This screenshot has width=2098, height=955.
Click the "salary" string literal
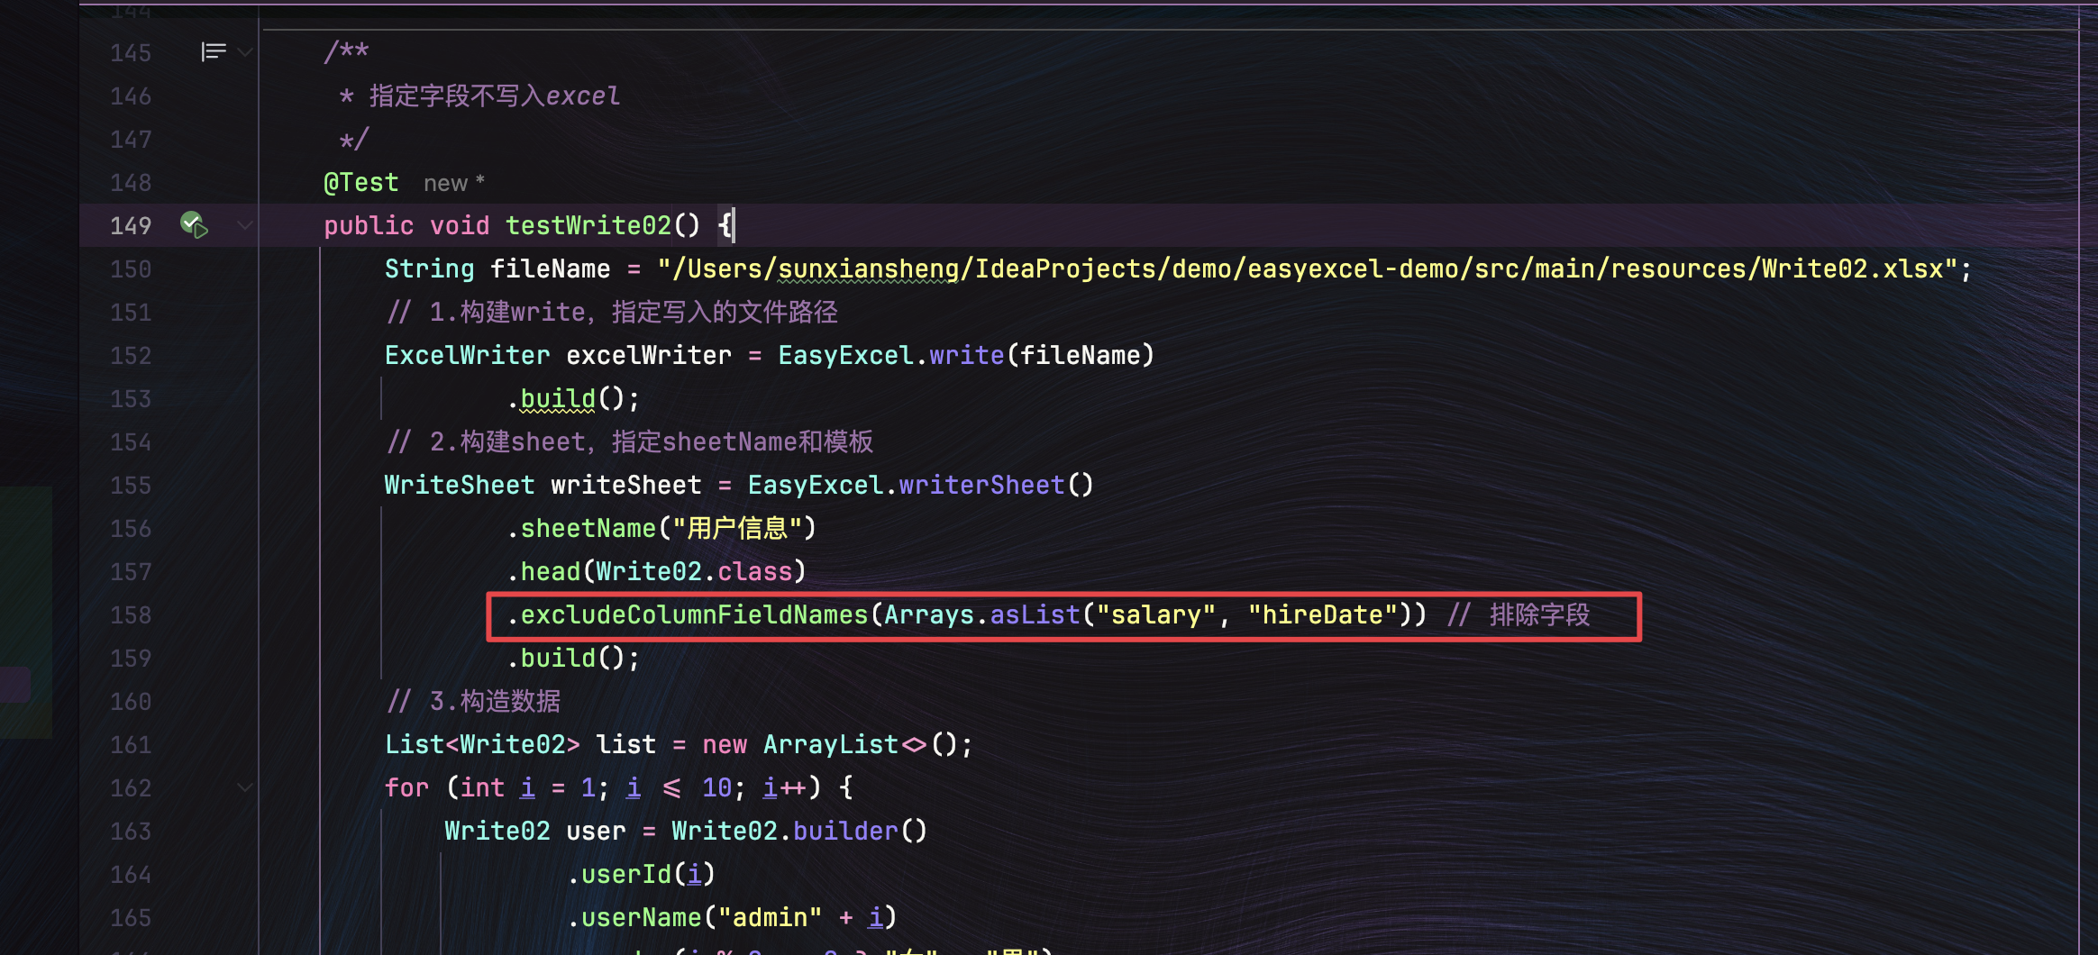[x=1156, y=614]
